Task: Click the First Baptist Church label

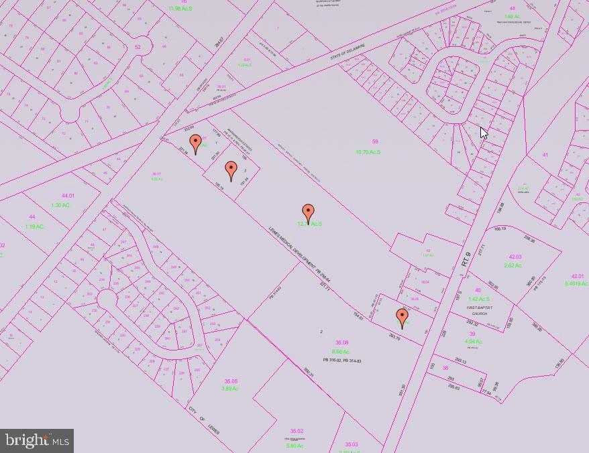Action: [x=480, y=310]
